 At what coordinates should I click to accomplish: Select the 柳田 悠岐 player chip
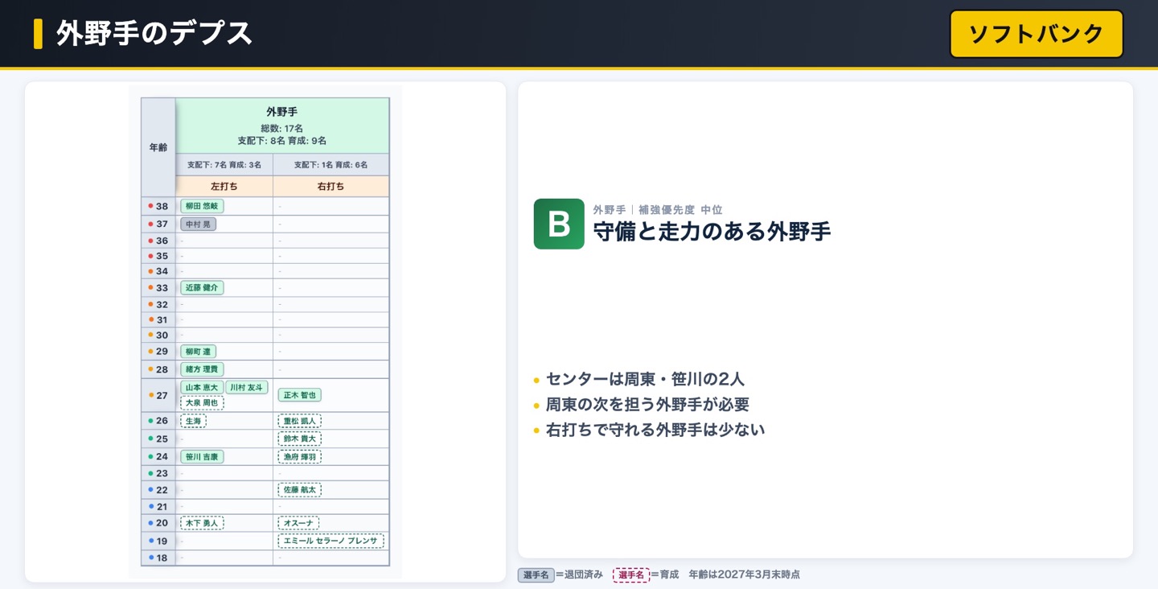click(202, 206)
